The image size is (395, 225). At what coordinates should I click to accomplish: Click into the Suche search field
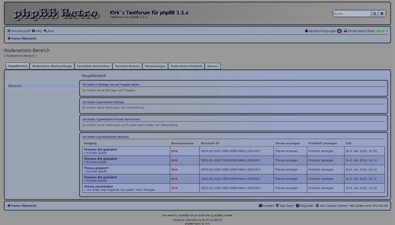pyautogui.click(x=352, y=14)
